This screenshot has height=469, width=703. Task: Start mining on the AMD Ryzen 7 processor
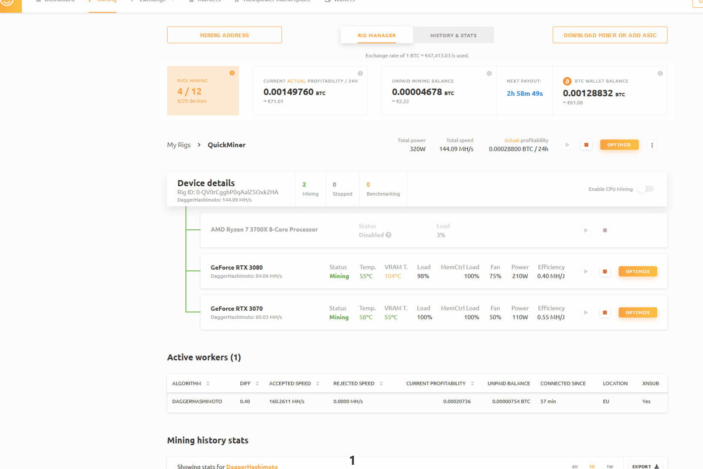(586, 230)
